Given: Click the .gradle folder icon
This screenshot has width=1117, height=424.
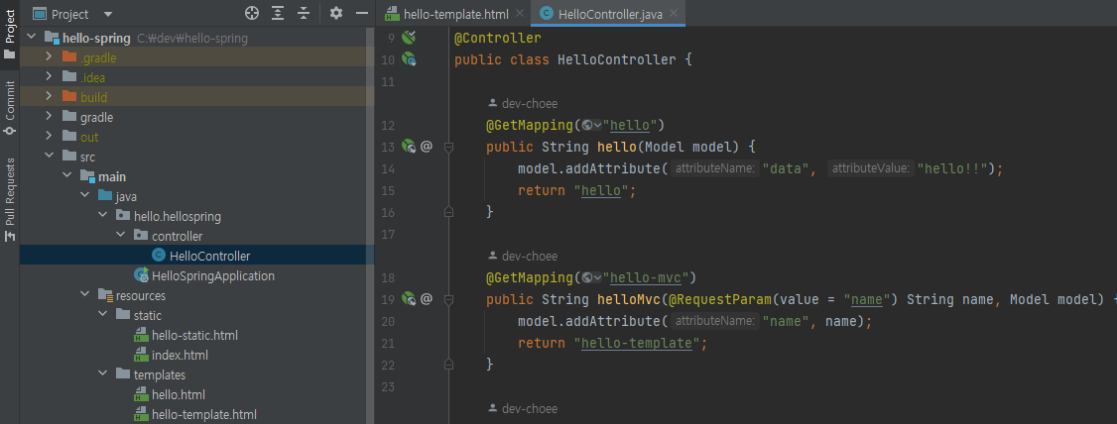Looking at the screenshot, I should point(69,57).
